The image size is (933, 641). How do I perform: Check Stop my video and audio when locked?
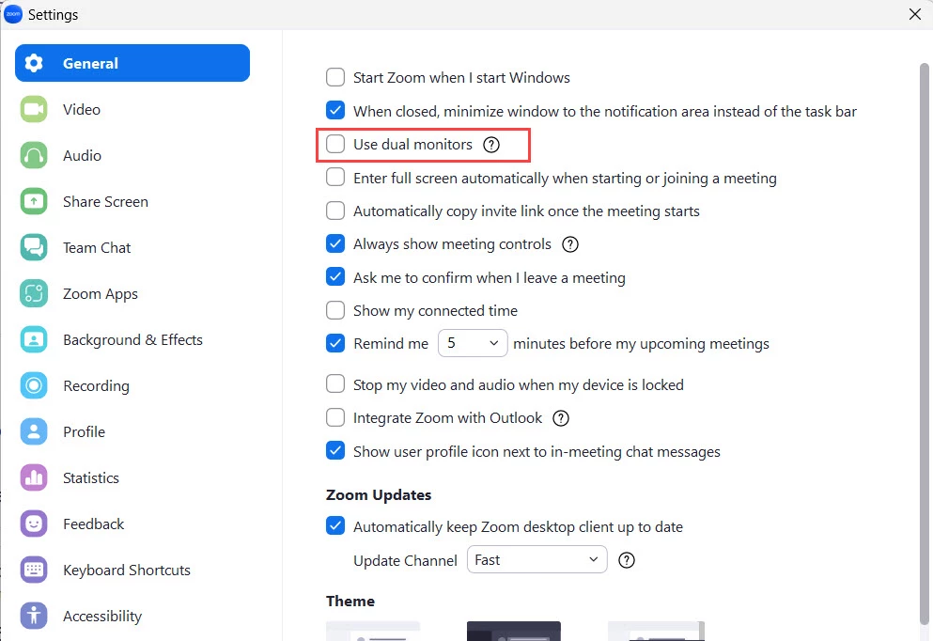point(335,383)
